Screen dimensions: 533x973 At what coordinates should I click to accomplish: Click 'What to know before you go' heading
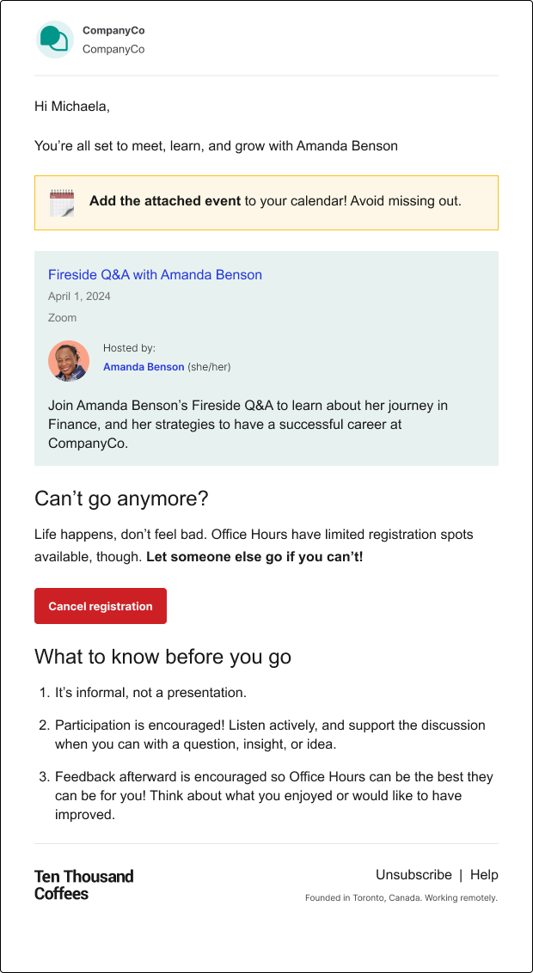(x=162, y=657)
